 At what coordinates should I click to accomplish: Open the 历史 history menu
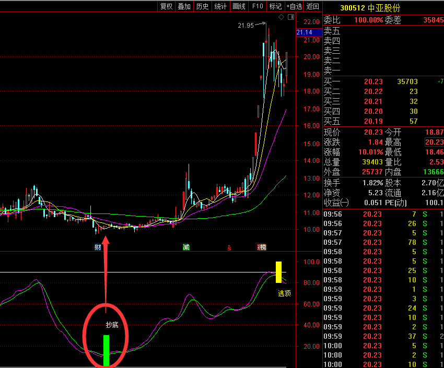(x=202, y=6)
